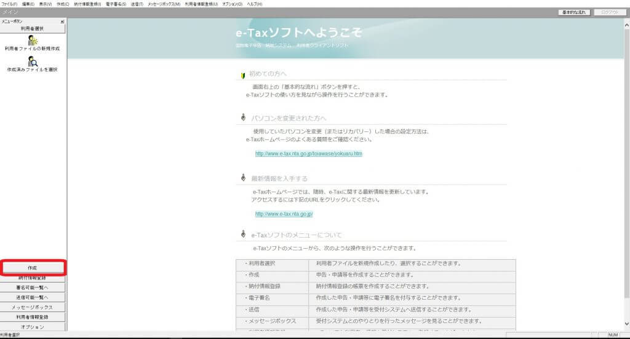Click the パソコンを変更された方へ heading
The width and height of the screenshot is (630, 339).
[x=289, y=119]
